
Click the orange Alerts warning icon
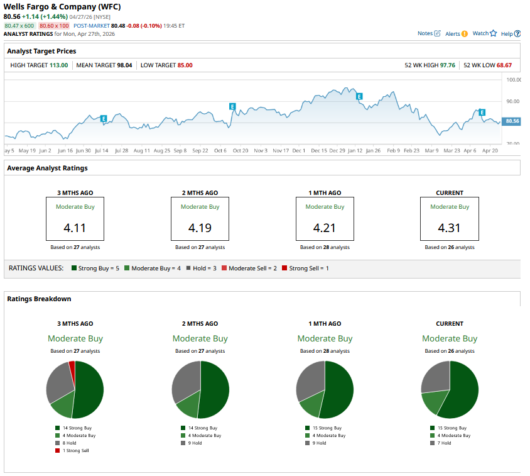pos(465,34)
